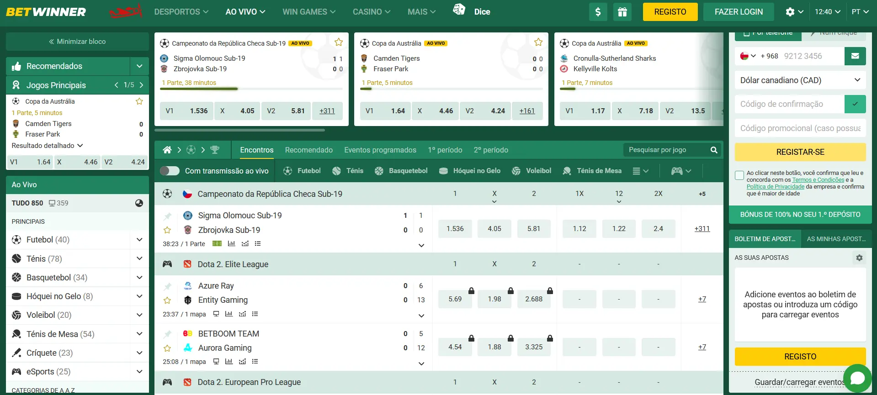The width and height of the screenshot is (877, 395).
Task: Click the trophy breadcrumb icon
Action: (215, 150)
